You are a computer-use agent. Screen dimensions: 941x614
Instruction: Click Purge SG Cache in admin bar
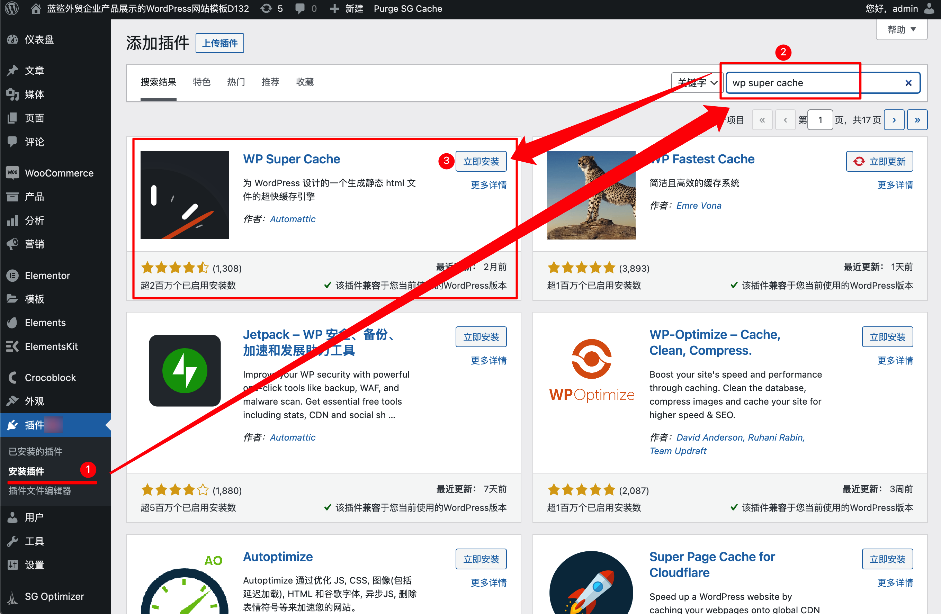407,9
